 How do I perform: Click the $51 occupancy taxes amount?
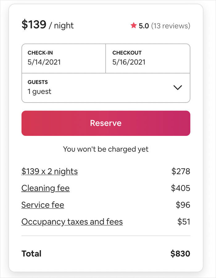[x=184, y=222]
